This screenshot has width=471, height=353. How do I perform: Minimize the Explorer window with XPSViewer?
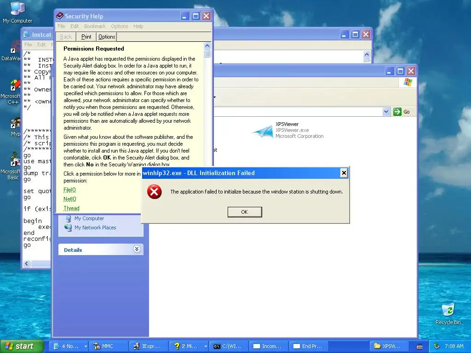pyautogui.click(x=390, y=71)
